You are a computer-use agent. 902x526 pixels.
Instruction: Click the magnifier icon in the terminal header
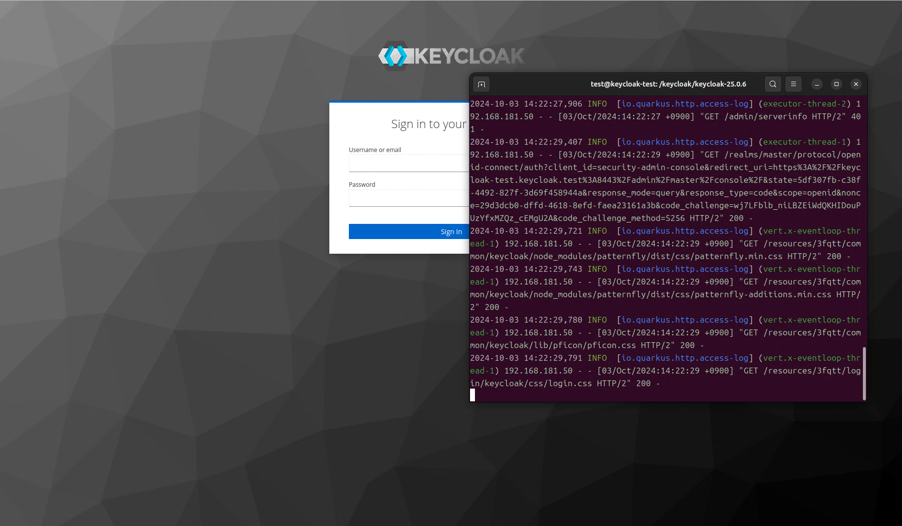(773, 84)
